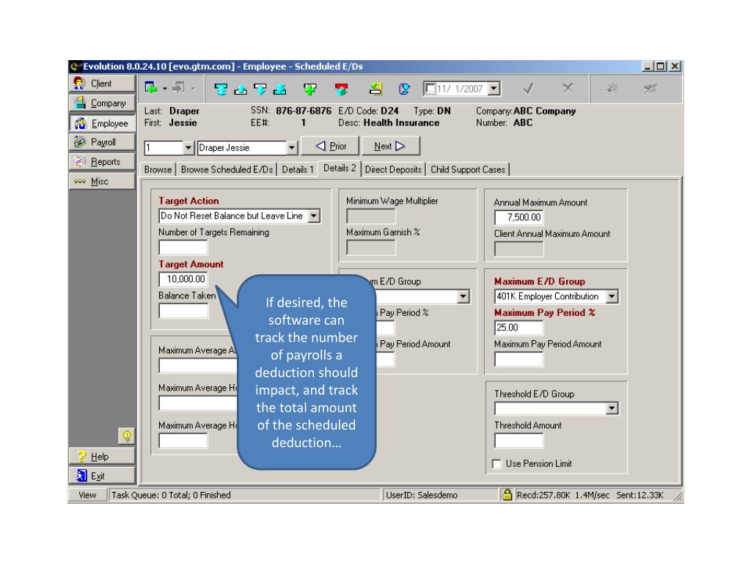Image resolution: width=751 pixels, height=563 pixels.
Task: Open the partially hidden minimum E/D Group dropdown arrow
Action: click(463, 296)
